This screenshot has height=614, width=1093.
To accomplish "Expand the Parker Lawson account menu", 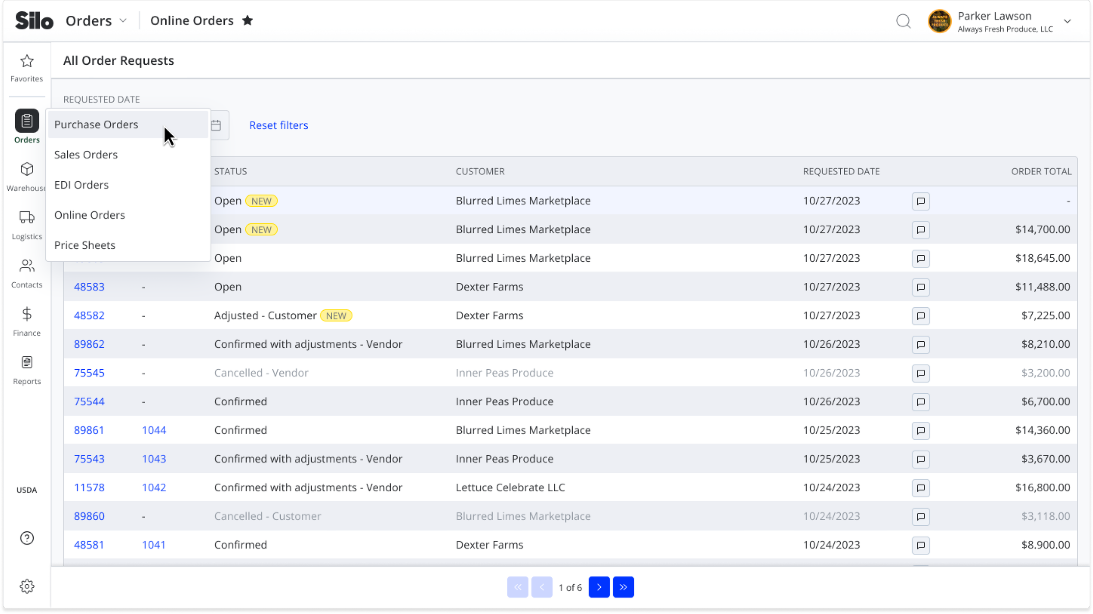I will tap(1067, 21).
